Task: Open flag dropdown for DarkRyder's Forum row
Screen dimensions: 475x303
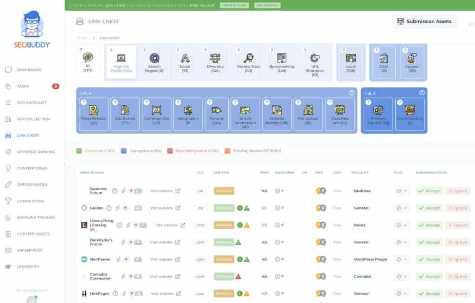Action: pyautogui.click(x=402, y=242)
